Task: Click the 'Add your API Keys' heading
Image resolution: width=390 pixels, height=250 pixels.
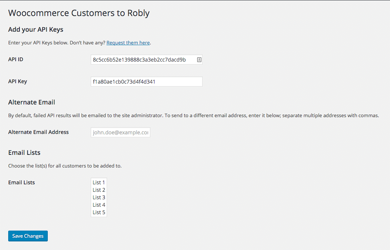Action: [35, 29]
